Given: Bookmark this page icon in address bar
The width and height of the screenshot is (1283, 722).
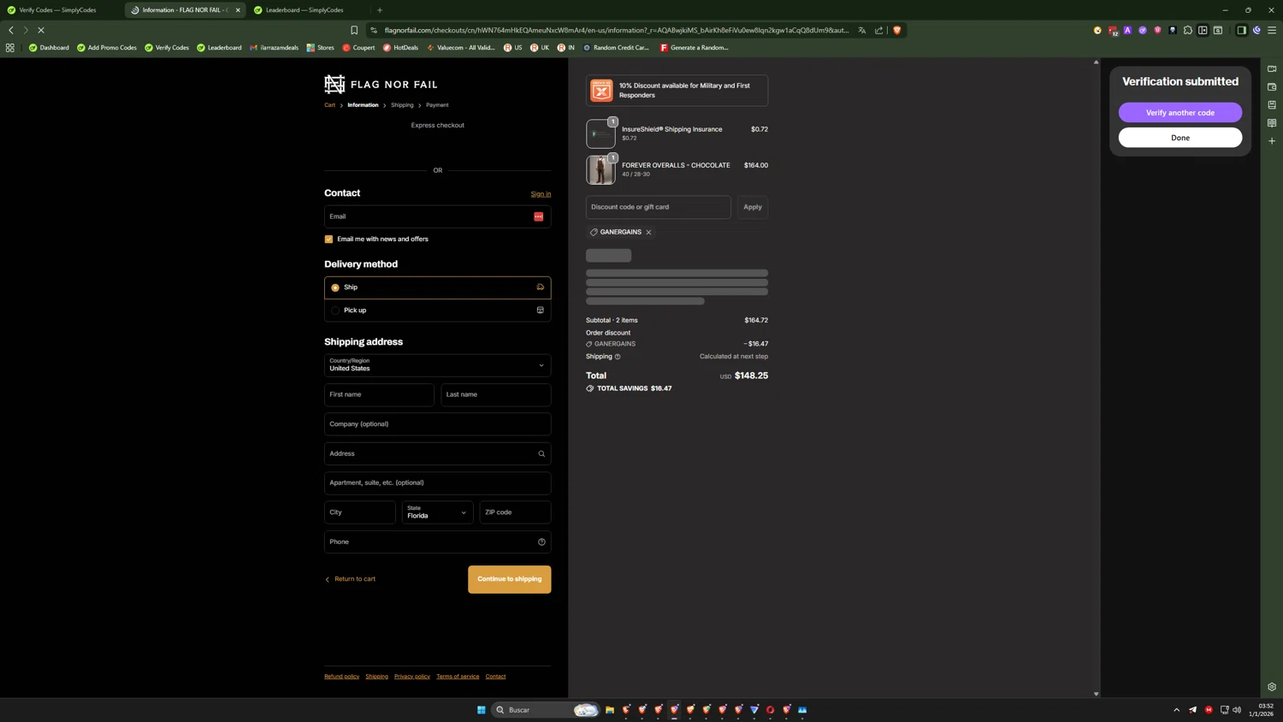Looking at the screenshot, I should tap(354, 30).
